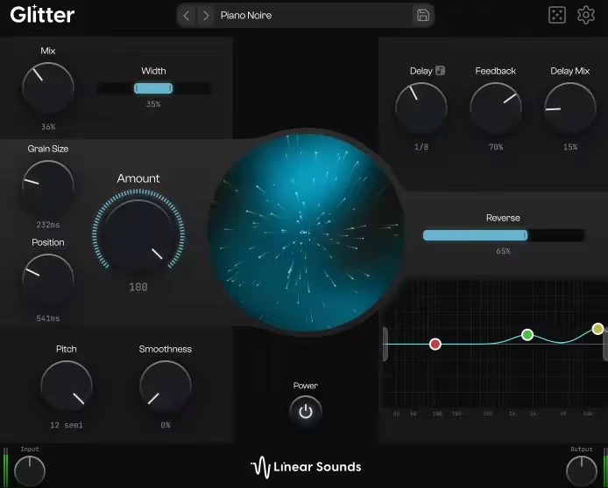The width and height of the screenshot is (608, 488).
Task: Click the Grain Size value 232ms
Action: click(x=48, y=225)
